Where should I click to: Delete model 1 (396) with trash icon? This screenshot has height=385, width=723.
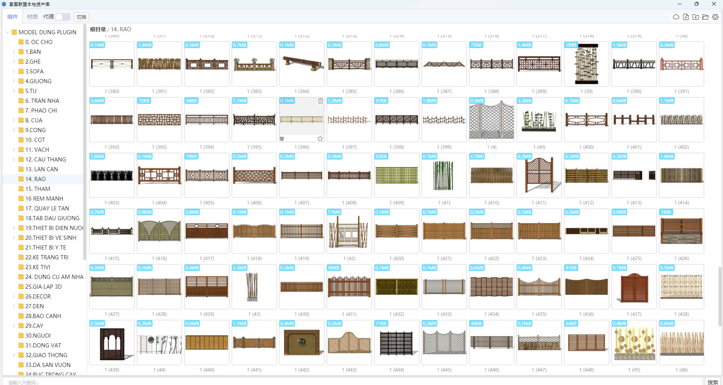320,101
